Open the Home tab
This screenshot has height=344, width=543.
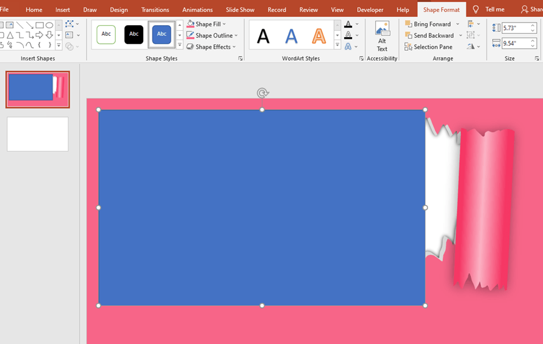(x=34, y=9)
